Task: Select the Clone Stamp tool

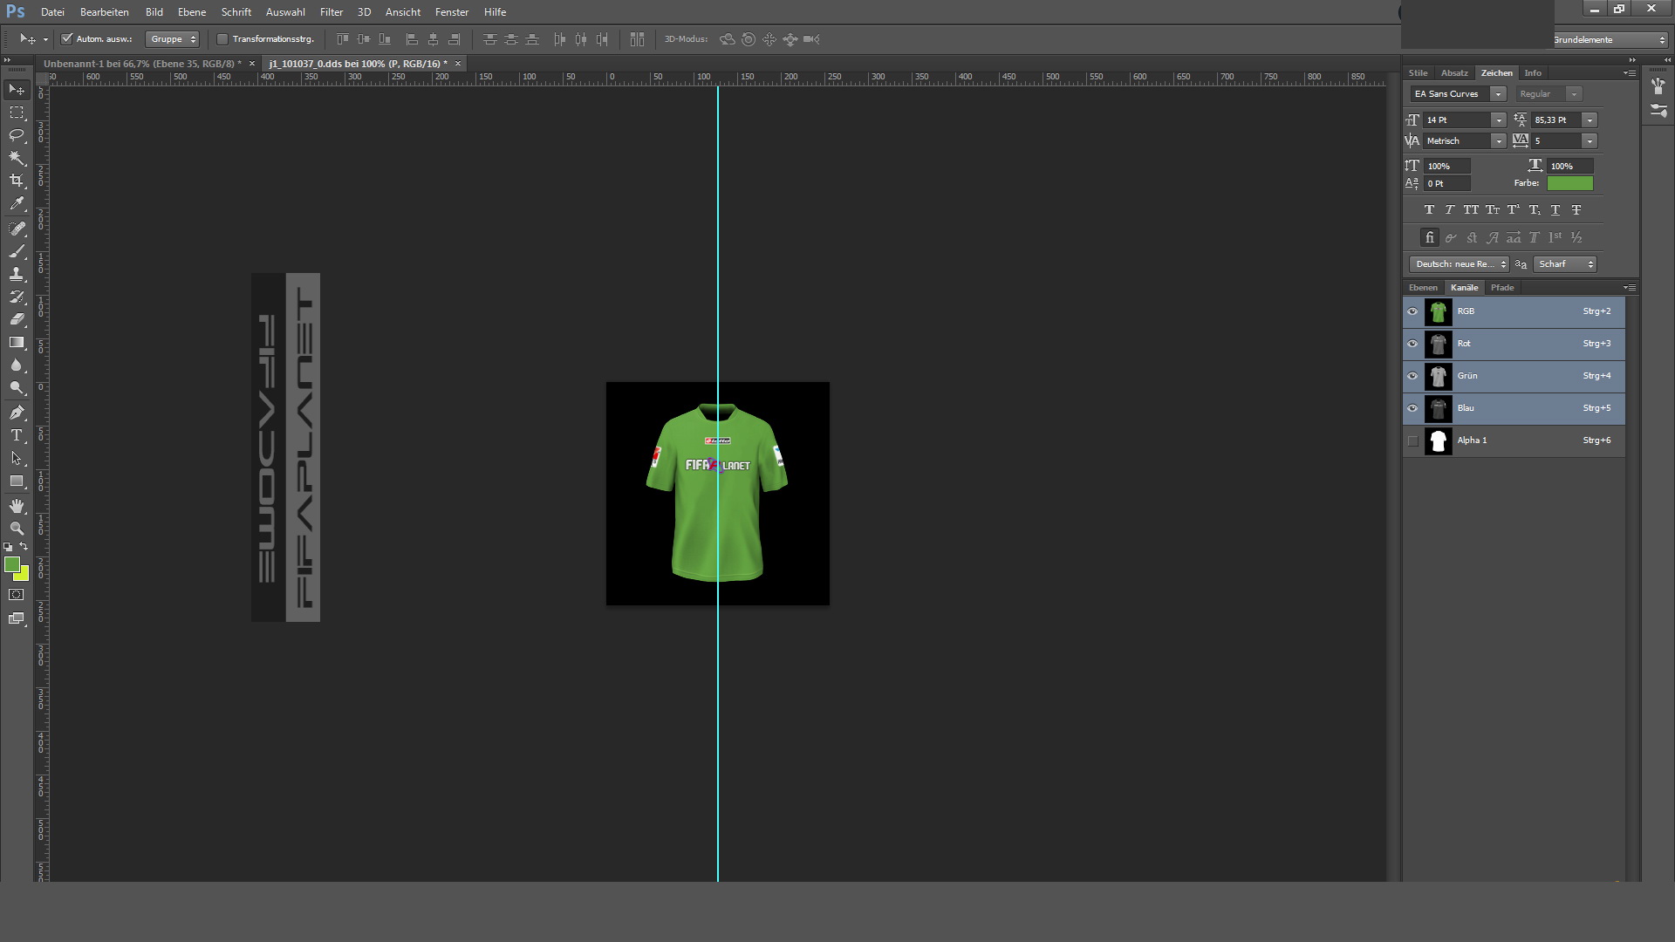Action: (17, 274)
